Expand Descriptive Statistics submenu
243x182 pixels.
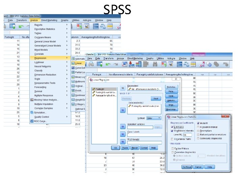(x=50, y=29)
